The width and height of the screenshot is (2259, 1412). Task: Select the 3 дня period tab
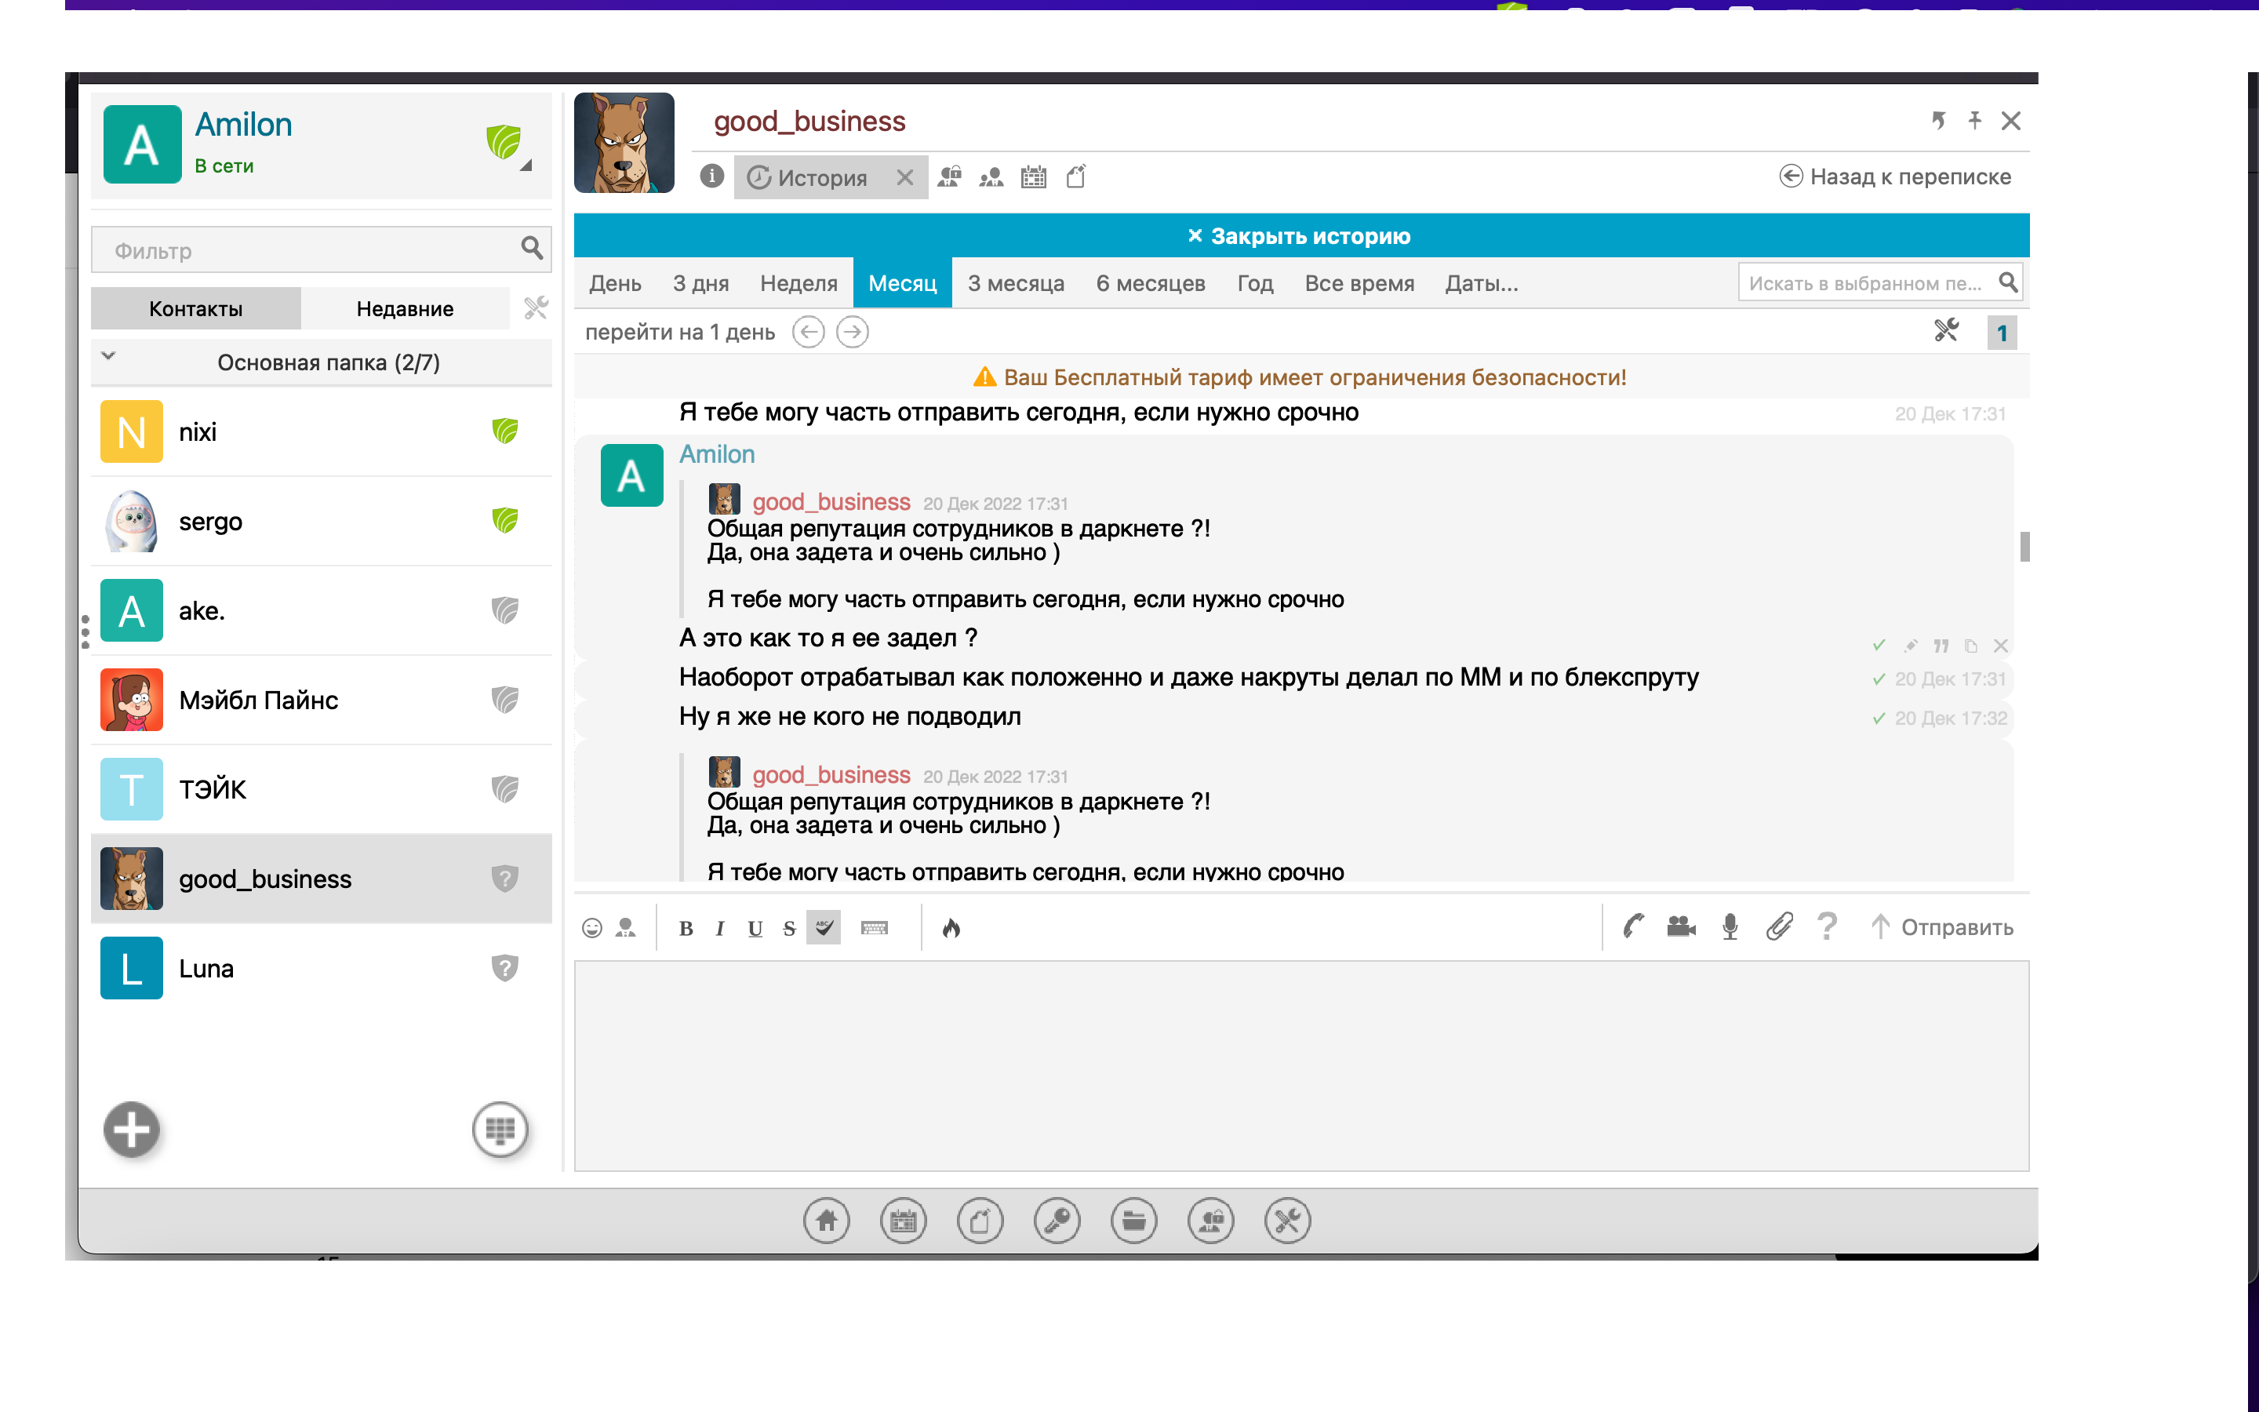(x=701, y=283)
